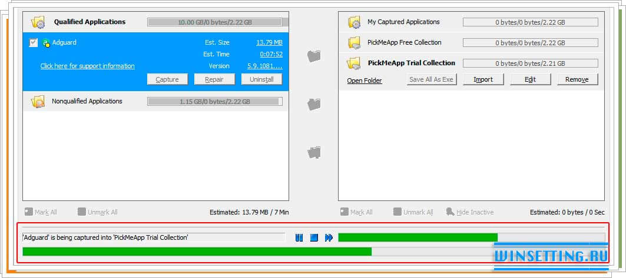Screen dimensions: 626x278
Task: Click the Open Folder link
Action: click(x=365, y=81)
